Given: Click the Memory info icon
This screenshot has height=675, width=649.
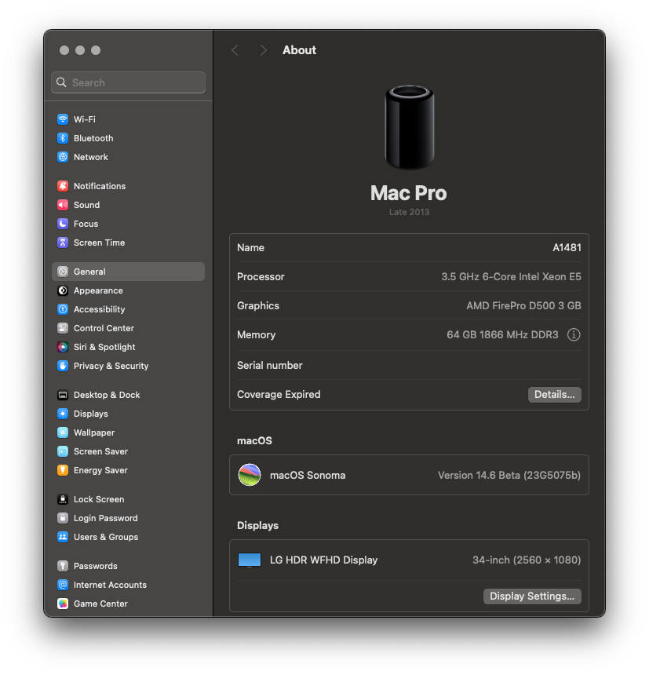Looking at the screenshot, I should (x=574, y=334).
